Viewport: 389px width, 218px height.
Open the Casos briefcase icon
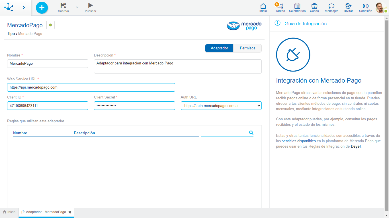tap(314, 6)
